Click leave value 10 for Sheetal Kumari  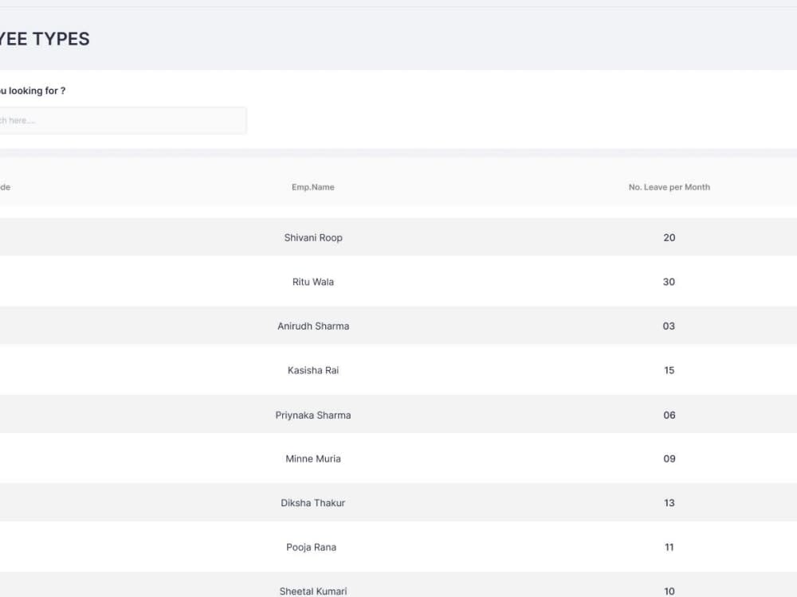point(669,591)
